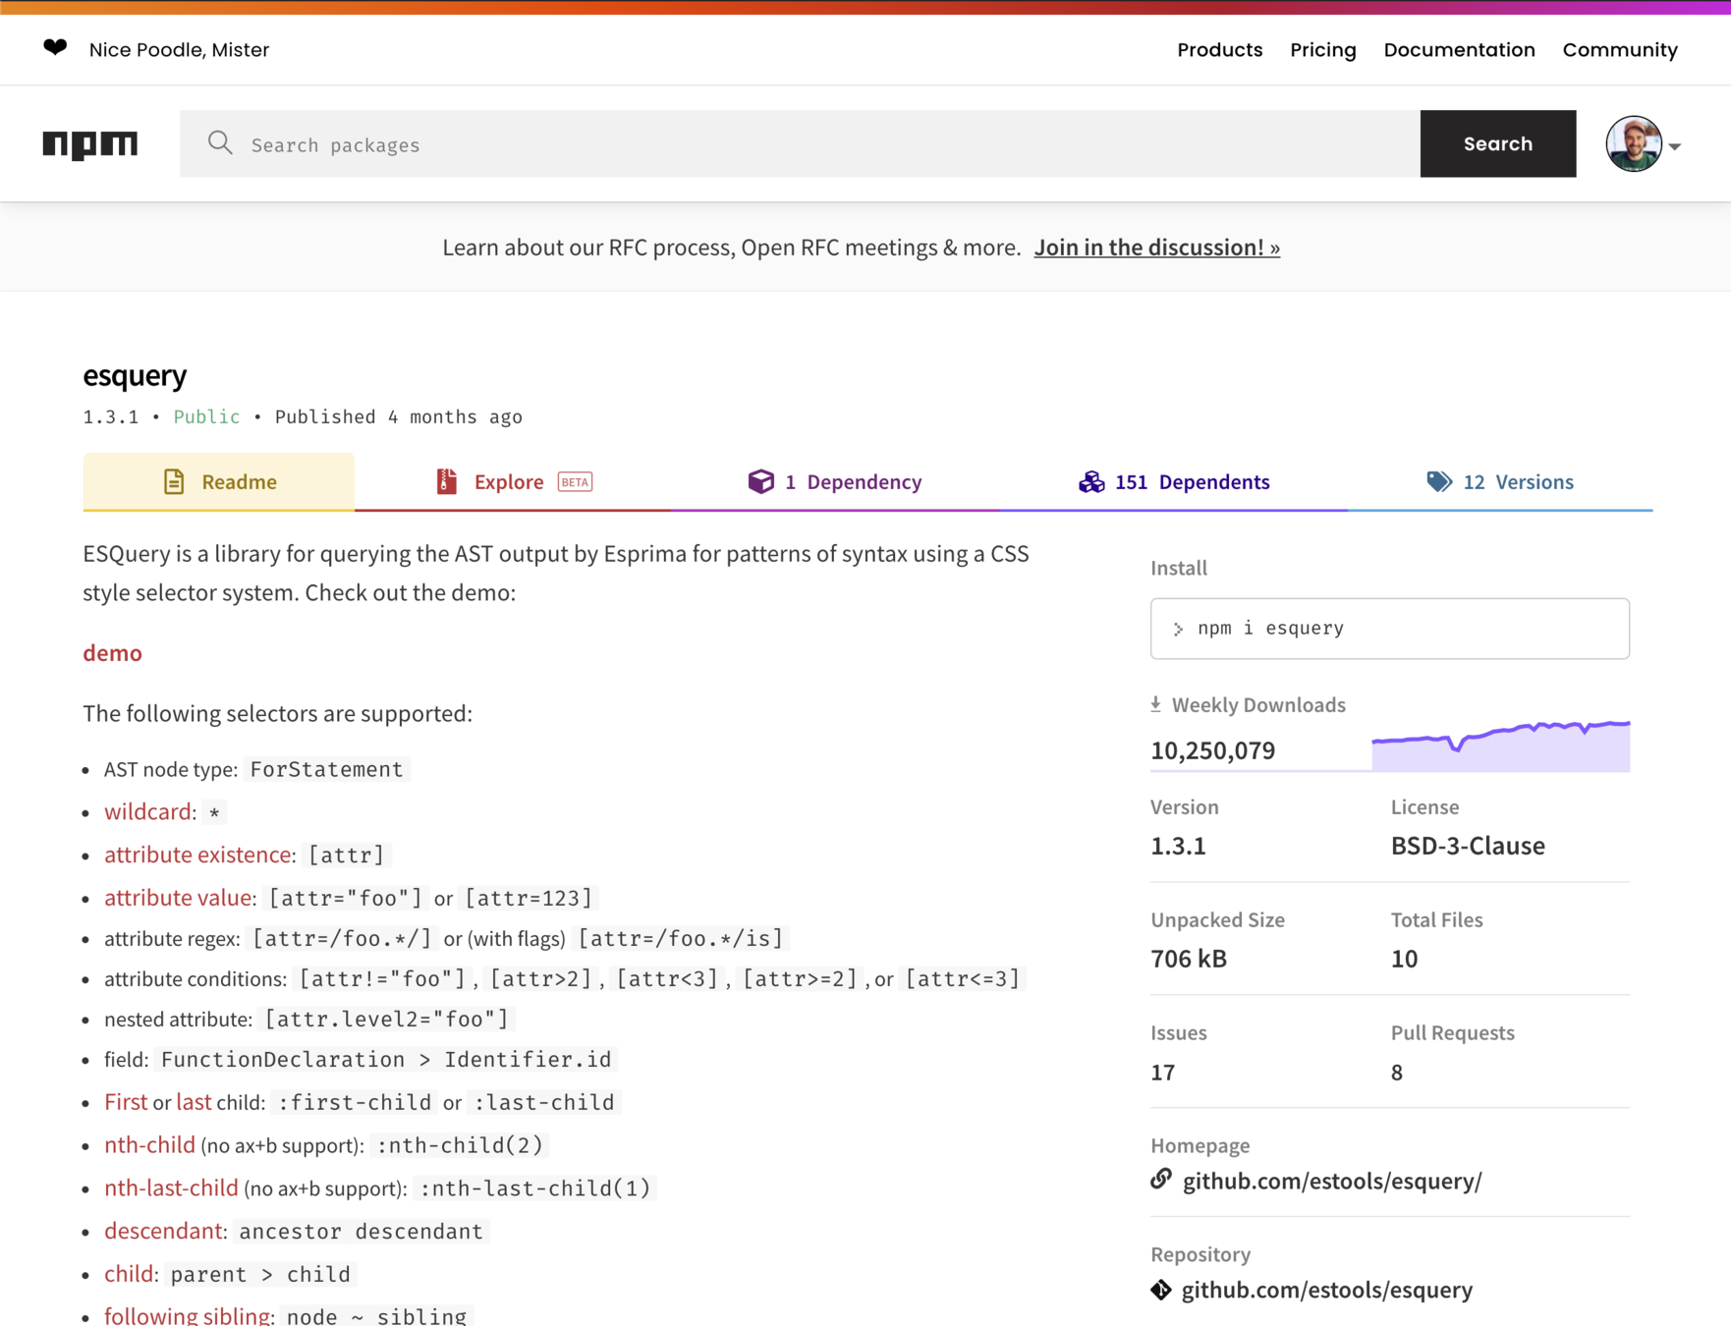Click the BETA badge on Explore
1731x1326 pixels.
[575, 481]
